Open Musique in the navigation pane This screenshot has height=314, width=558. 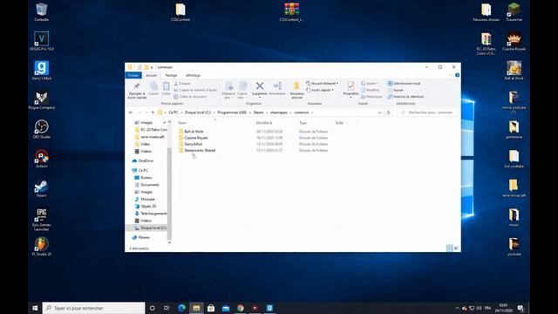point(147,199)
